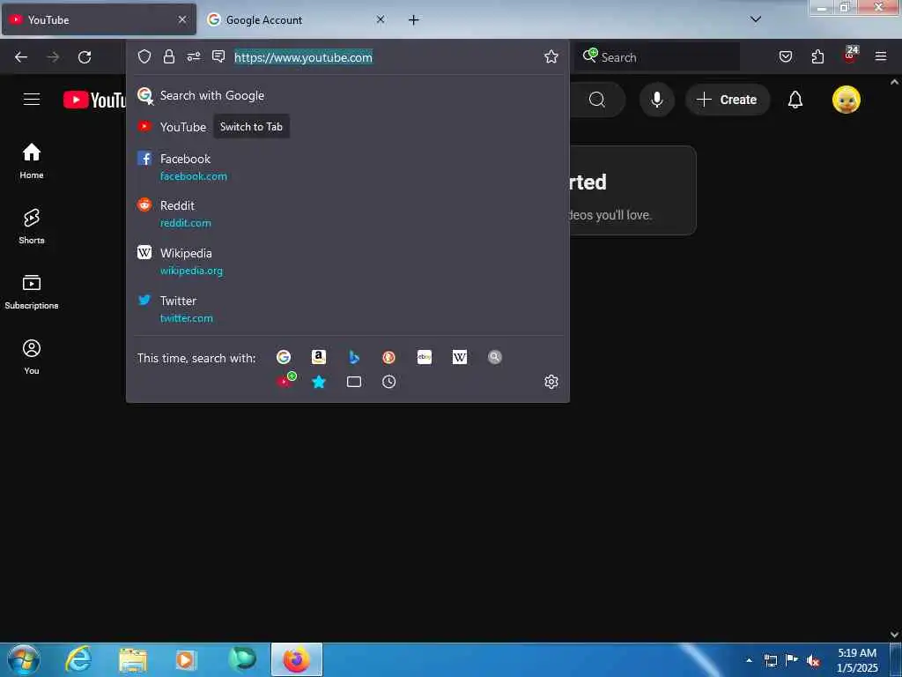Show site security info via padlock icon
This screenshot has width=902, height=677.
coord(168,56)
